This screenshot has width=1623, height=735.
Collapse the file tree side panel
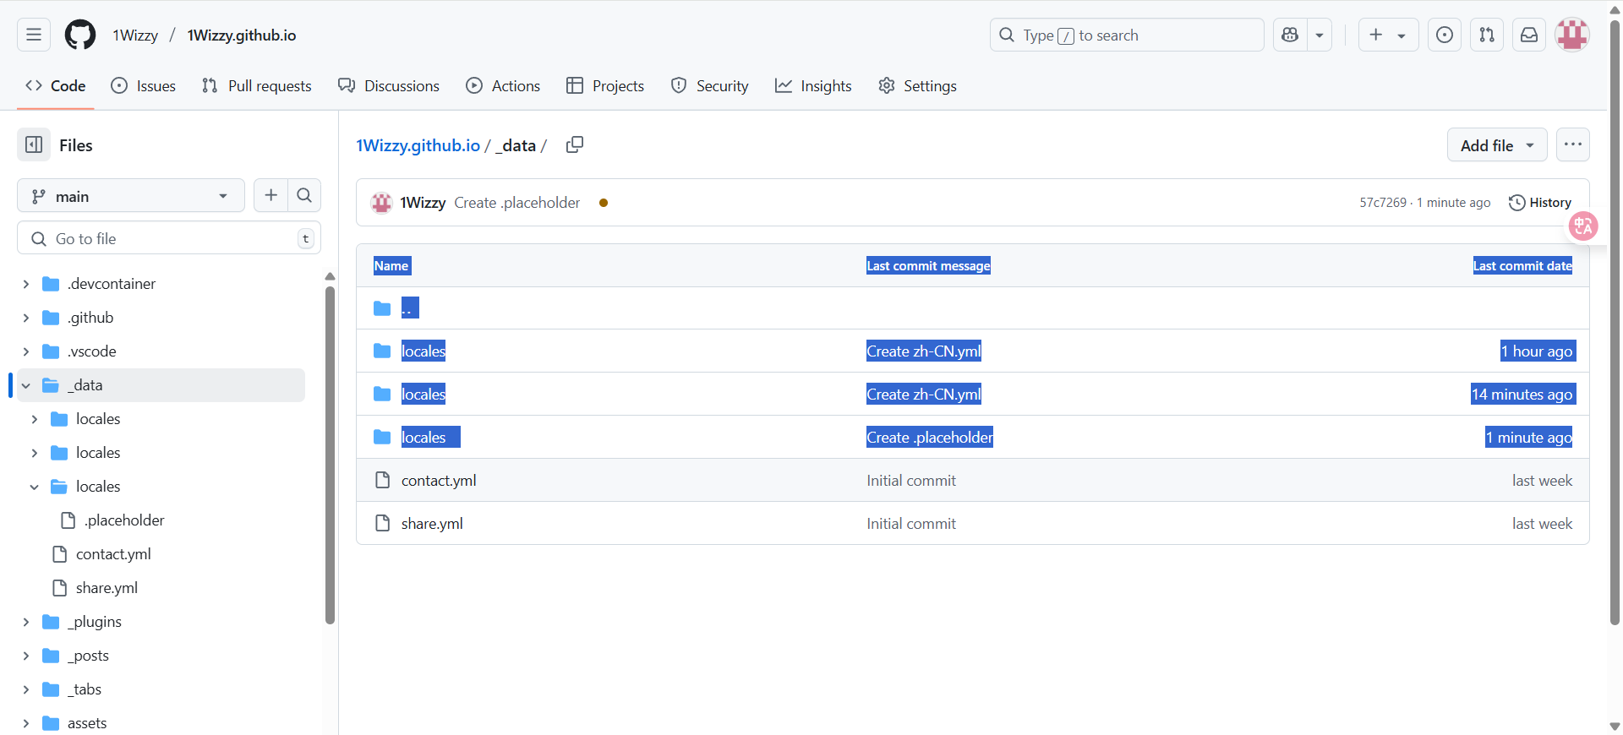point(34,144)
